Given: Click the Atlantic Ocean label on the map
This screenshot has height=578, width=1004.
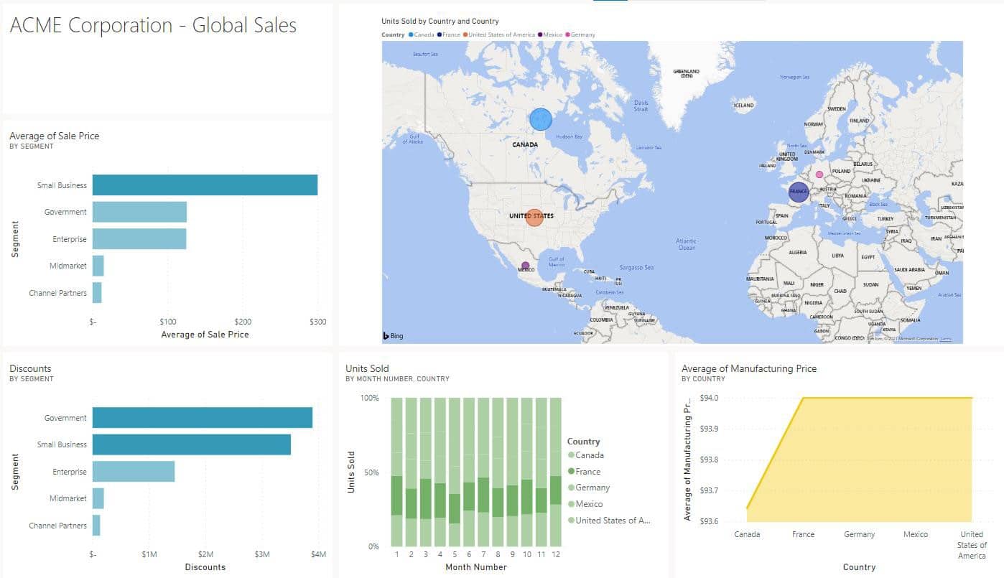Looking at the screenshot, I should point(687,244).
